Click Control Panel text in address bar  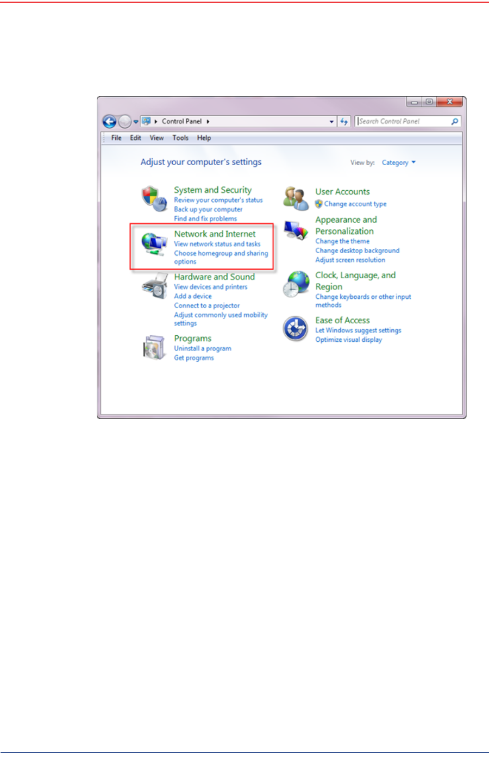181,122
